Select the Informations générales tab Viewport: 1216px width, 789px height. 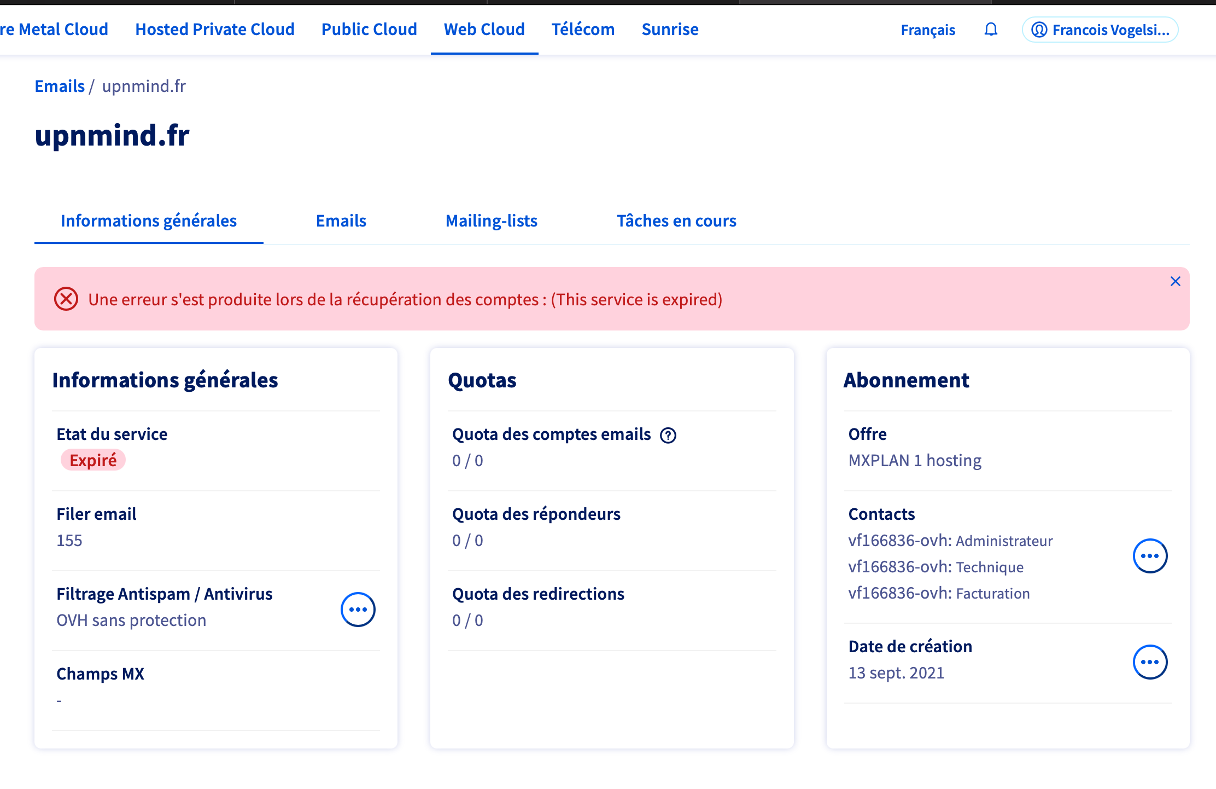pyautogui.click(x=149, y=221)
